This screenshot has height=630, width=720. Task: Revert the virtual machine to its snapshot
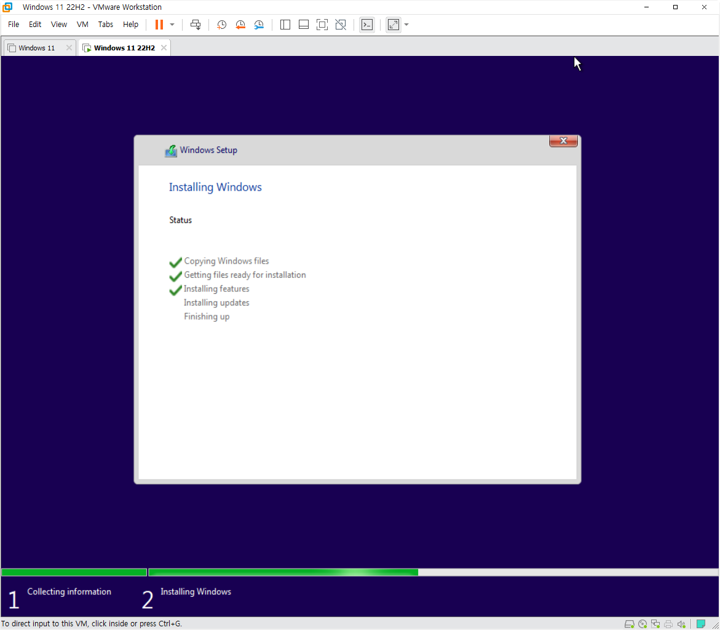[240, 25]
